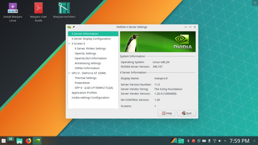Collapse the GPU 0 GeForce GT 320M node
The image size is (258, 145).
tap(69, 73)
